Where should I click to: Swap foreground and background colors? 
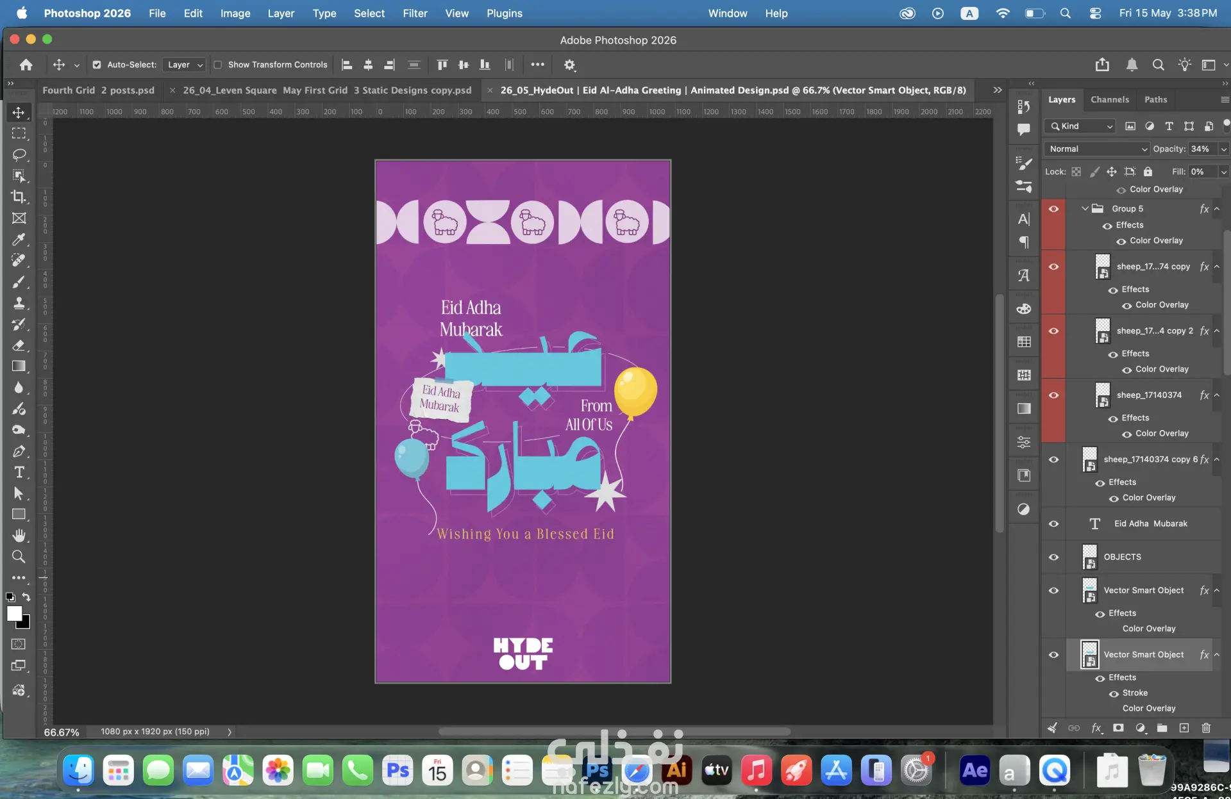click(x=26, y=597)
